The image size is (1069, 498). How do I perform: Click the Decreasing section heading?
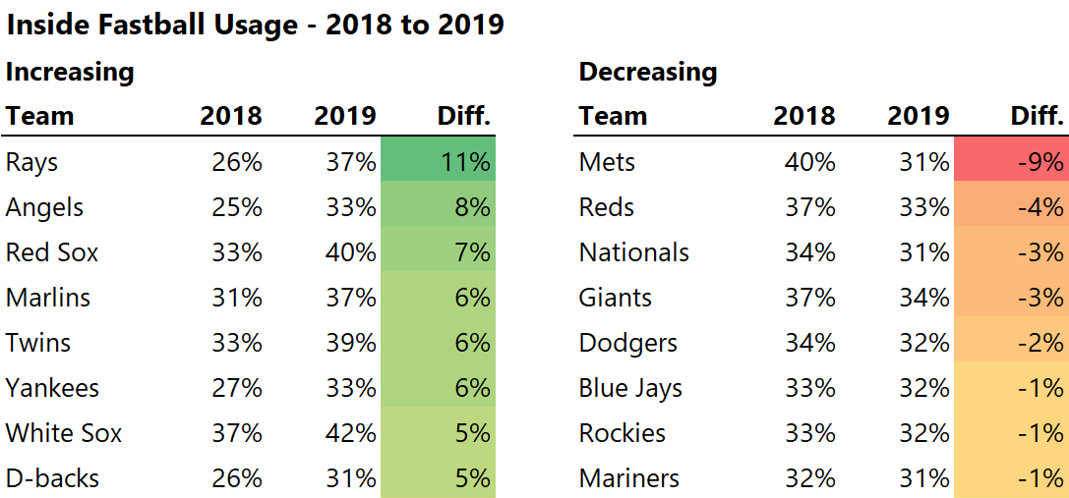648,72
